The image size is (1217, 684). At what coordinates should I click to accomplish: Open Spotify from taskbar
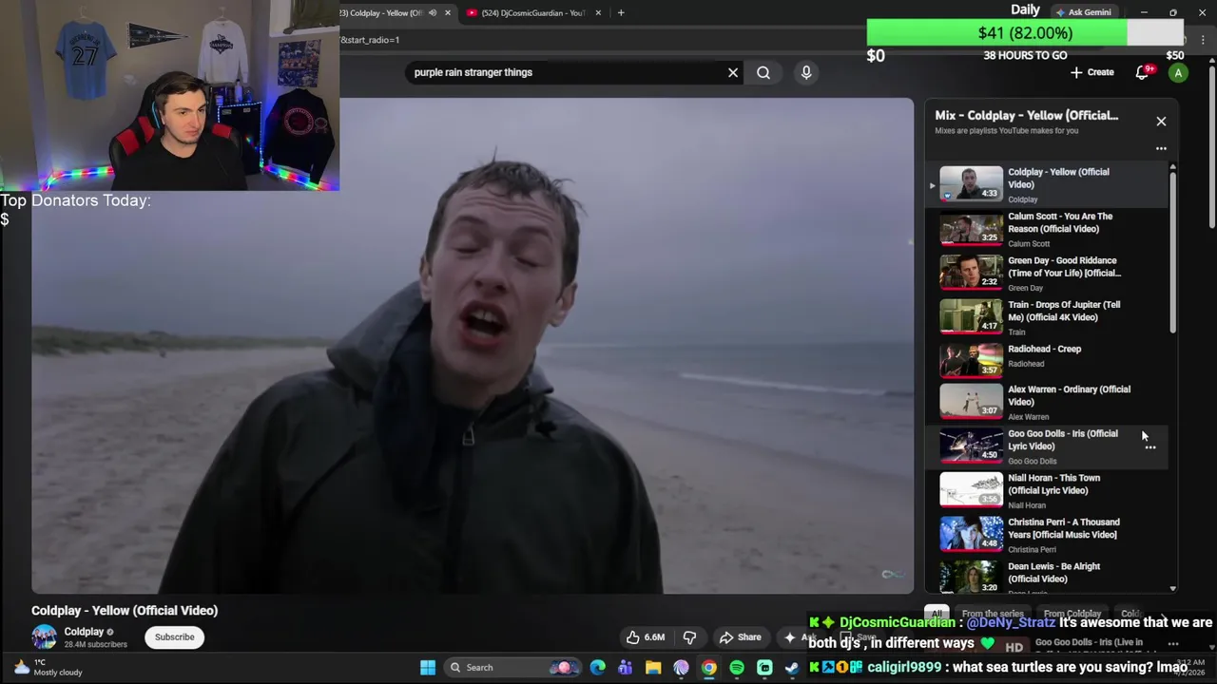(x=737, y=668)
